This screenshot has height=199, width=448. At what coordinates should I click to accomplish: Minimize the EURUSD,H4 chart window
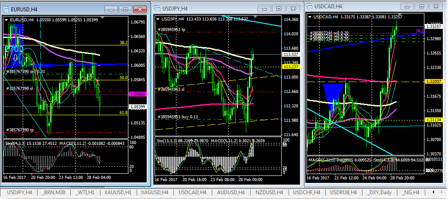click(111, 10)
